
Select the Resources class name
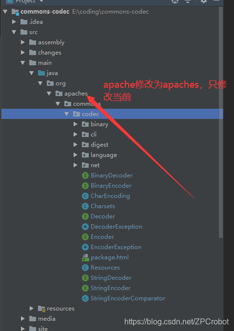105,268
